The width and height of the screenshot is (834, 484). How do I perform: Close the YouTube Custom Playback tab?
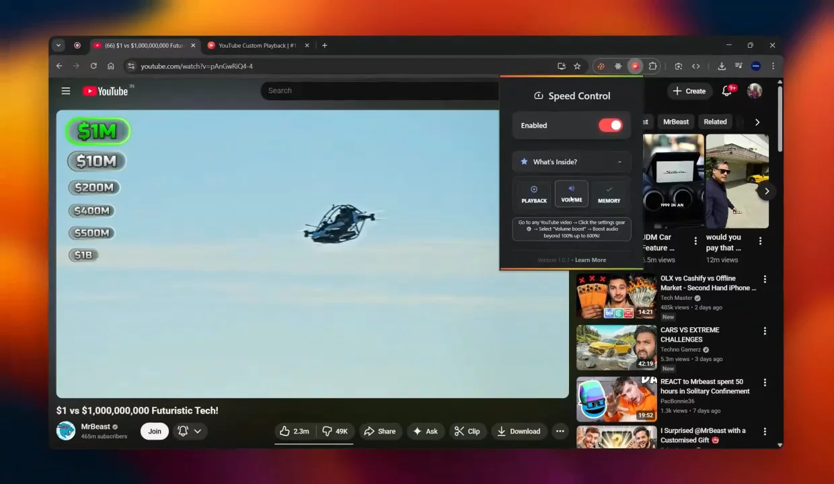coord(307,46)
